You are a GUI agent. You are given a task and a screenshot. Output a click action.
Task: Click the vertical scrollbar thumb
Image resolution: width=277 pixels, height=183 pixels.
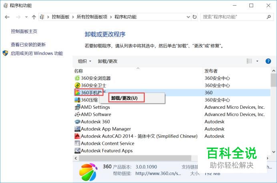tap(273, 80)
